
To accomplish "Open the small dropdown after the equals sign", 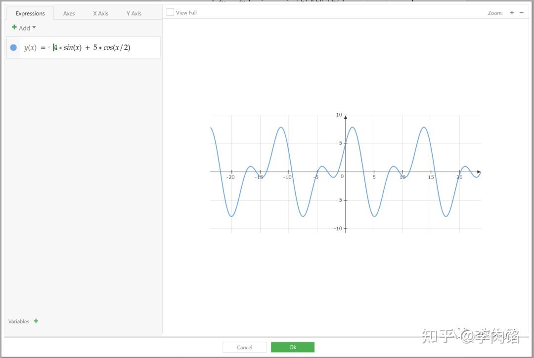I will point(49,48).
